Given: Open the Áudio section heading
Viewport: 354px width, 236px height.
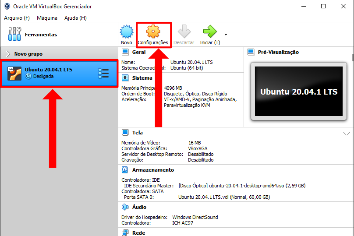Looking at the screenshot, I should 139,207.
